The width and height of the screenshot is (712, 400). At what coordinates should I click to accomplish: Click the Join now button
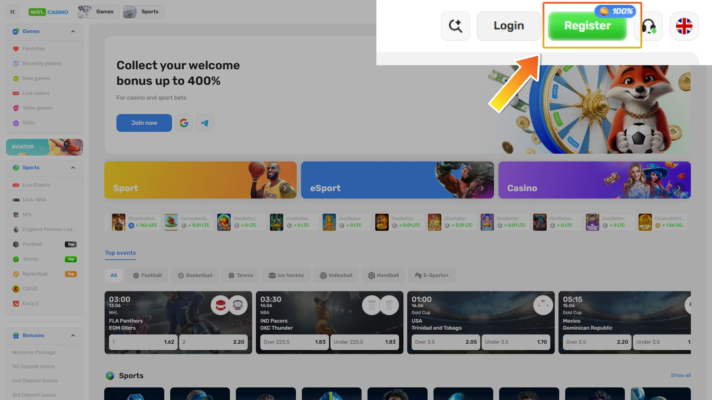(144, 123)
